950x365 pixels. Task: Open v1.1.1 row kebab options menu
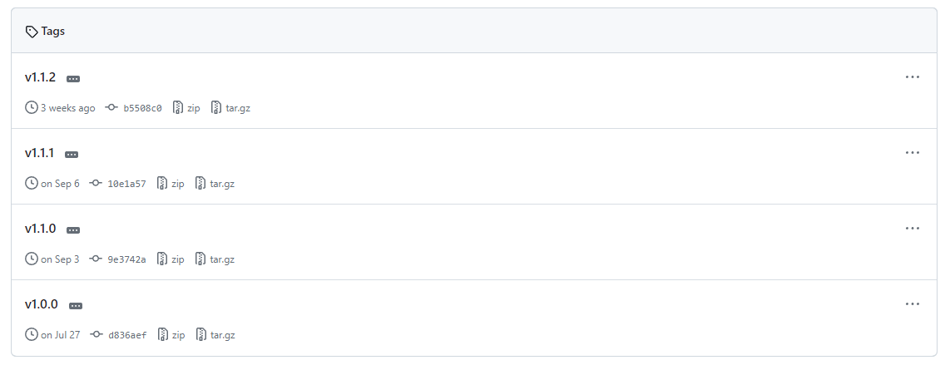point(913,153)
